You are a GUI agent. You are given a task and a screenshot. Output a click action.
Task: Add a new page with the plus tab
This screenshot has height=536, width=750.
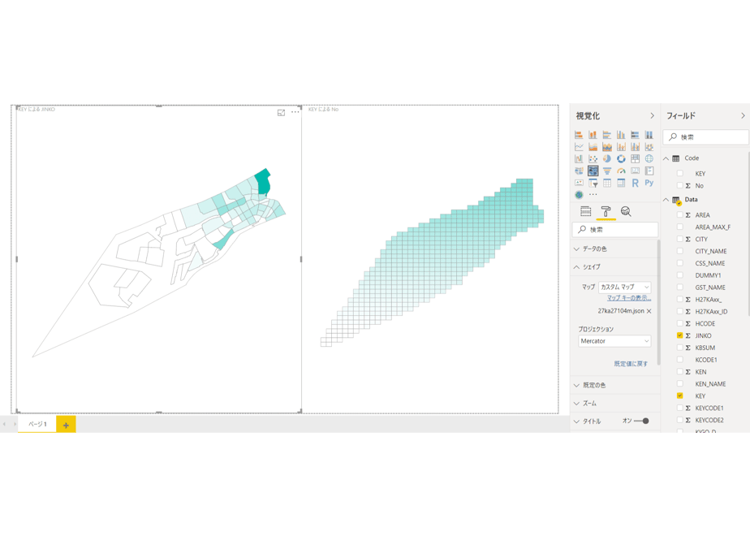(66, 425)
